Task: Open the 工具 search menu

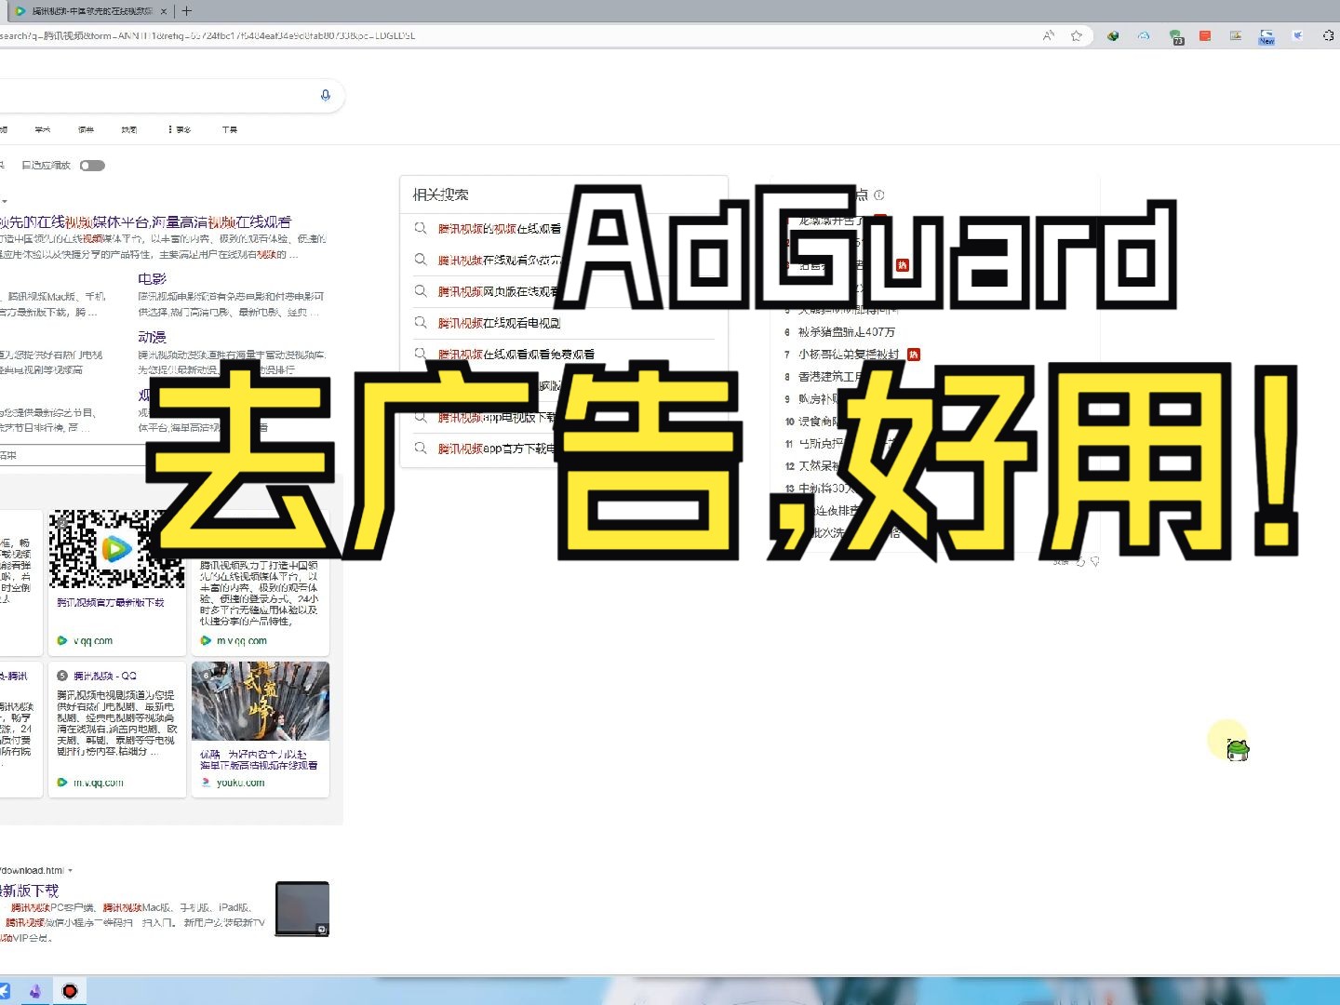Action: (230, 129)
